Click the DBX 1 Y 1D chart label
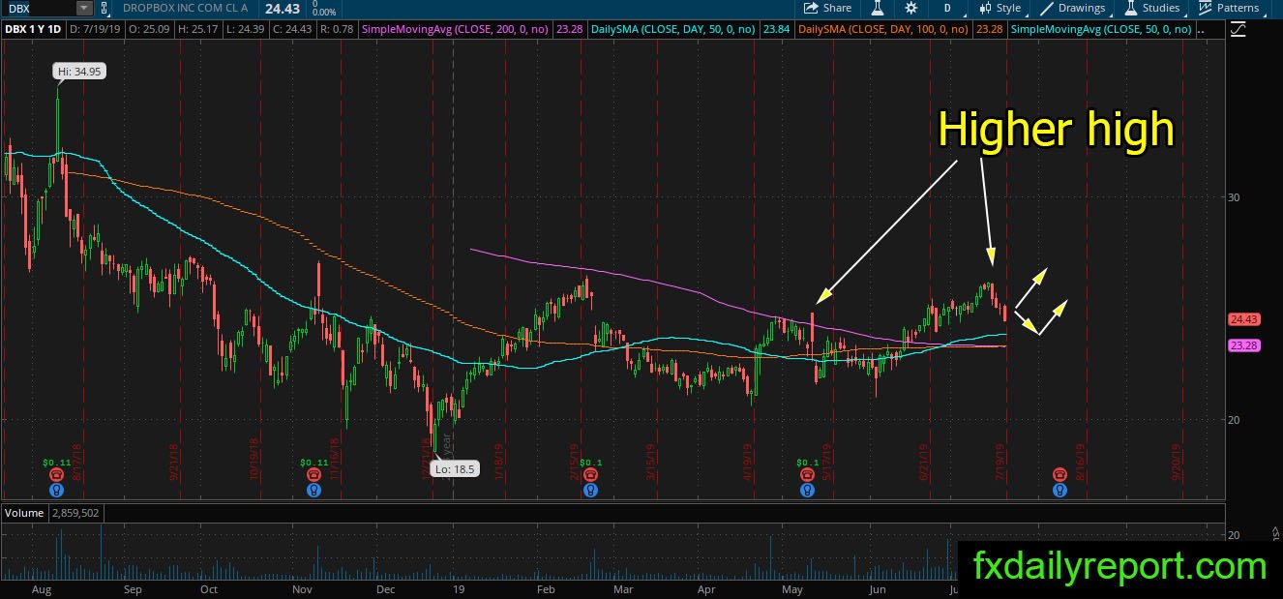Viewport: 1283px width, 599px height. coord(36,30)
